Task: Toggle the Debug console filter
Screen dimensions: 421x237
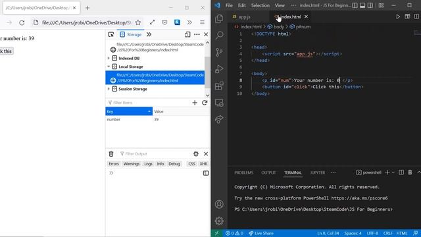Action: [x=174, y=164]
